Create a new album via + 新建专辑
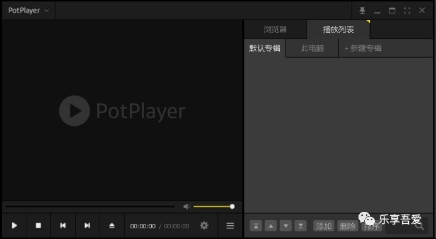This screenshot has width=436, height=239. (363, 48)
